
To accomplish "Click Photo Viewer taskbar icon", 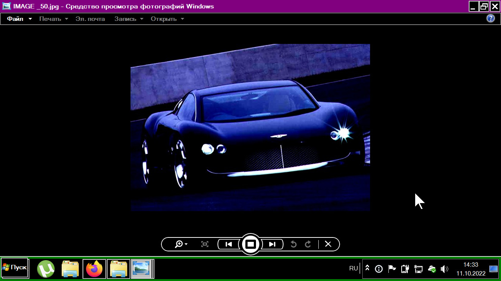I will click(x=142, y=269).
